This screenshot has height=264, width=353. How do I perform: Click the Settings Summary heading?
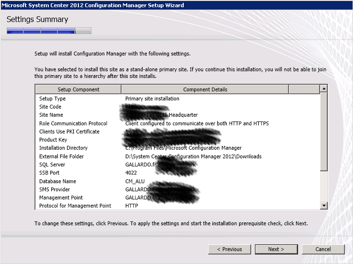(37, 19)
